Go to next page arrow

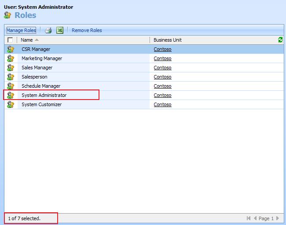(278, 218)
